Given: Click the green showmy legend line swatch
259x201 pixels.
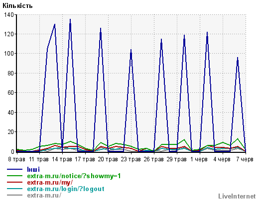Looking at the screenshot, I should pos(14,176).
